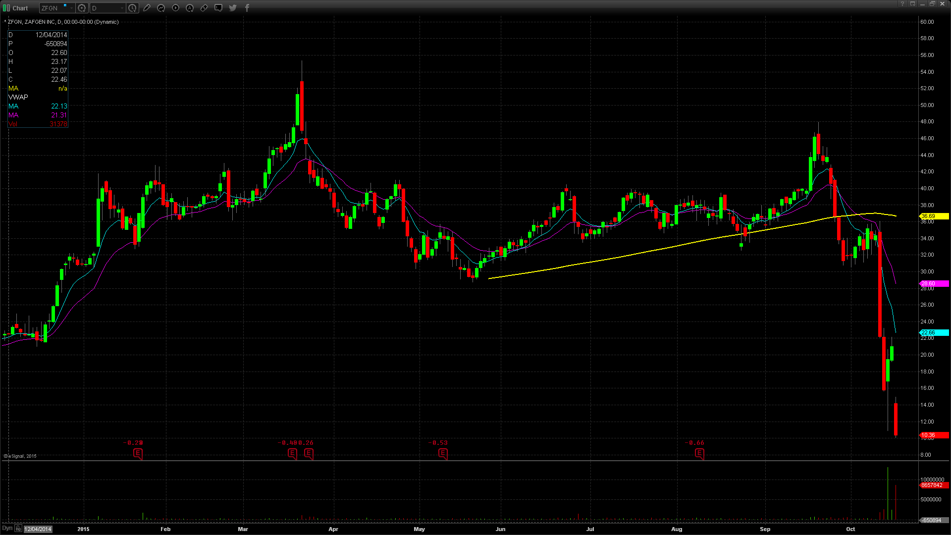Expand the D interval dropdown

coord(122,8)
